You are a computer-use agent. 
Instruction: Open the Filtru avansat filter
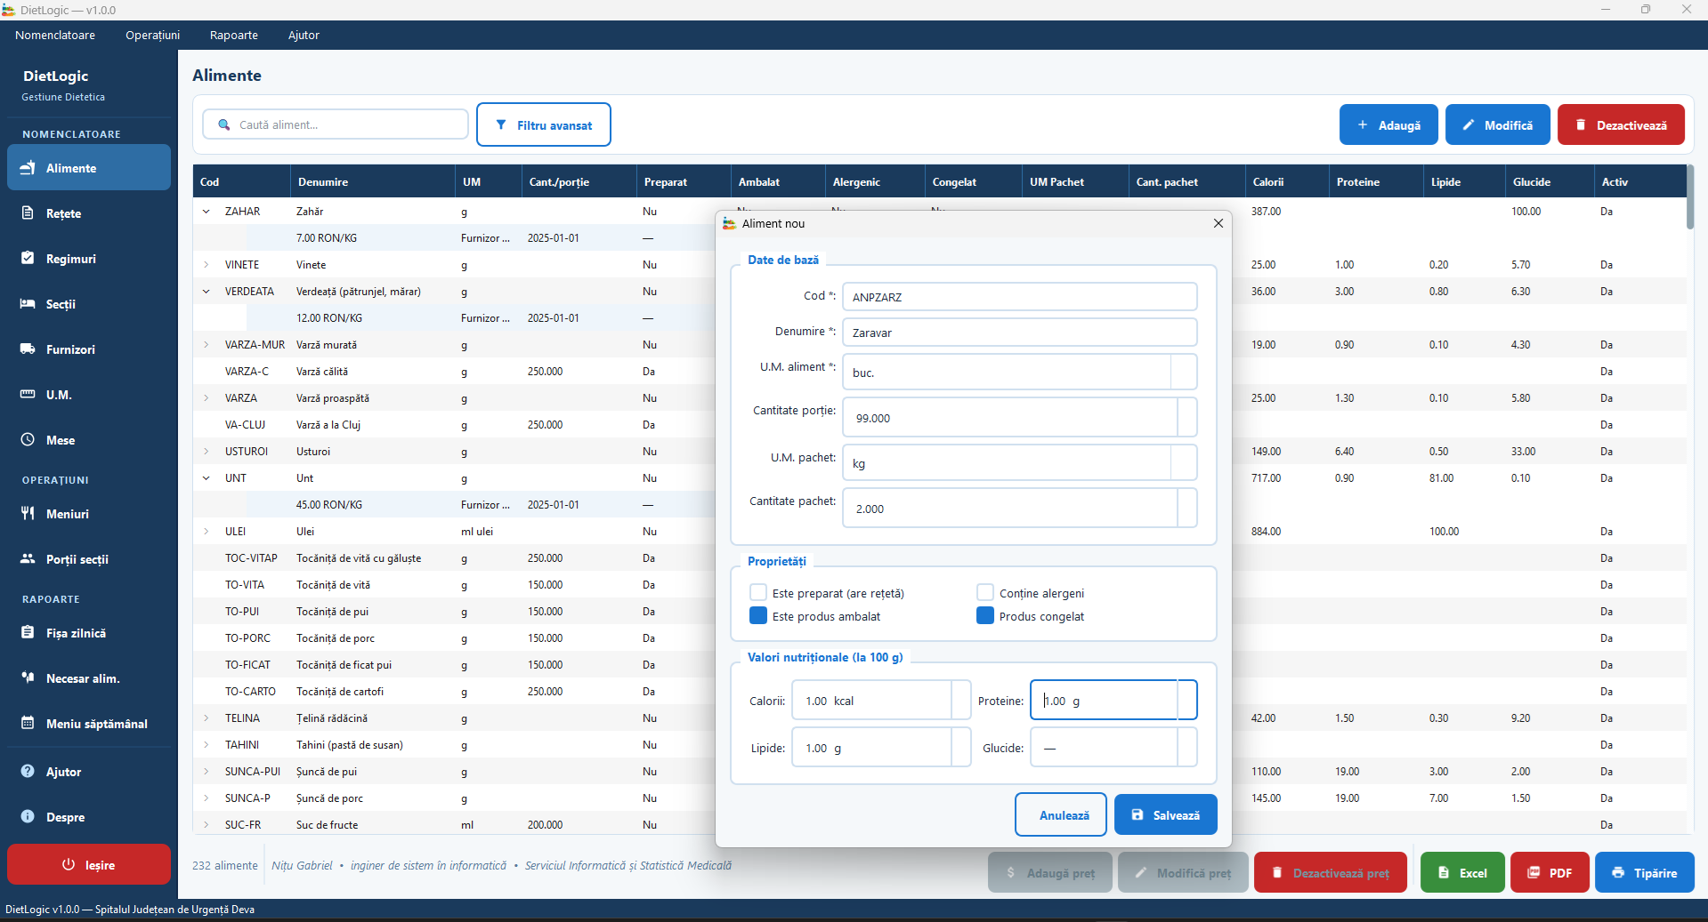[544, 124]
